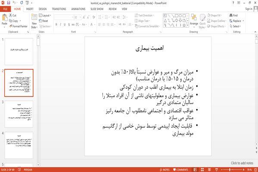Click the PERSIAN language indicator
Screen dimensions: 258x172
[28, 170]
